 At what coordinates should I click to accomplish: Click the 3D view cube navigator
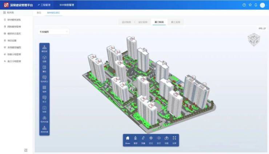click(253, 40)
